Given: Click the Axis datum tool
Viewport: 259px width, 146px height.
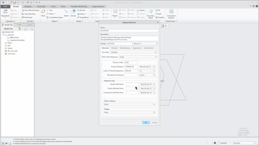Looking at the screenshot, I should point(49,10).
